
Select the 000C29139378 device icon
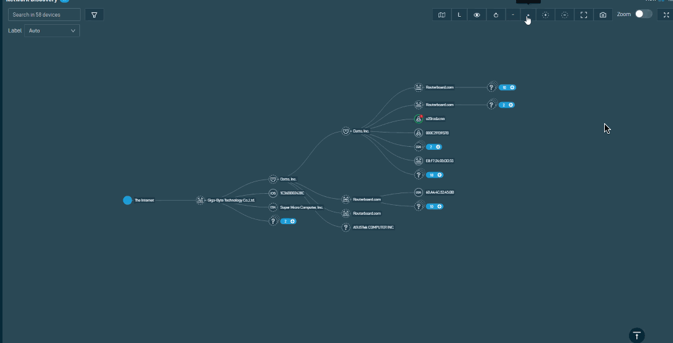[419, 133]
